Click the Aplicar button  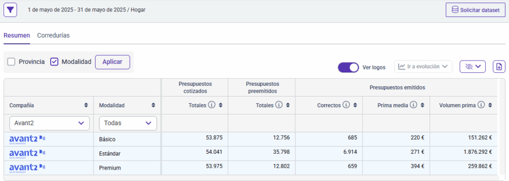coord(112,62)
